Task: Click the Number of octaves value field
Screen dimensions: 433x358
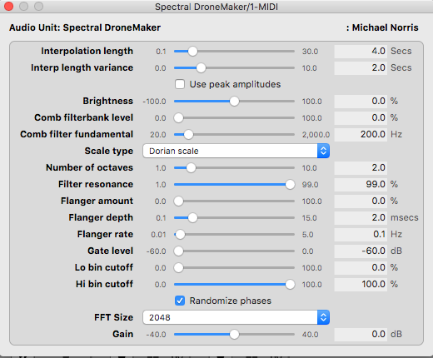Action: tap(361, 168)
